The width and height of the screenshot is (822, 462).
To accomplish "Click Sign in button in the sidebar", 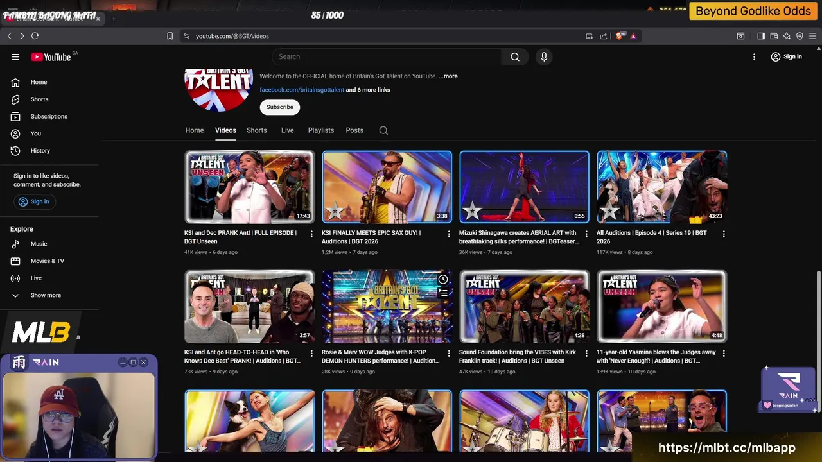I will tap(33, 201).
